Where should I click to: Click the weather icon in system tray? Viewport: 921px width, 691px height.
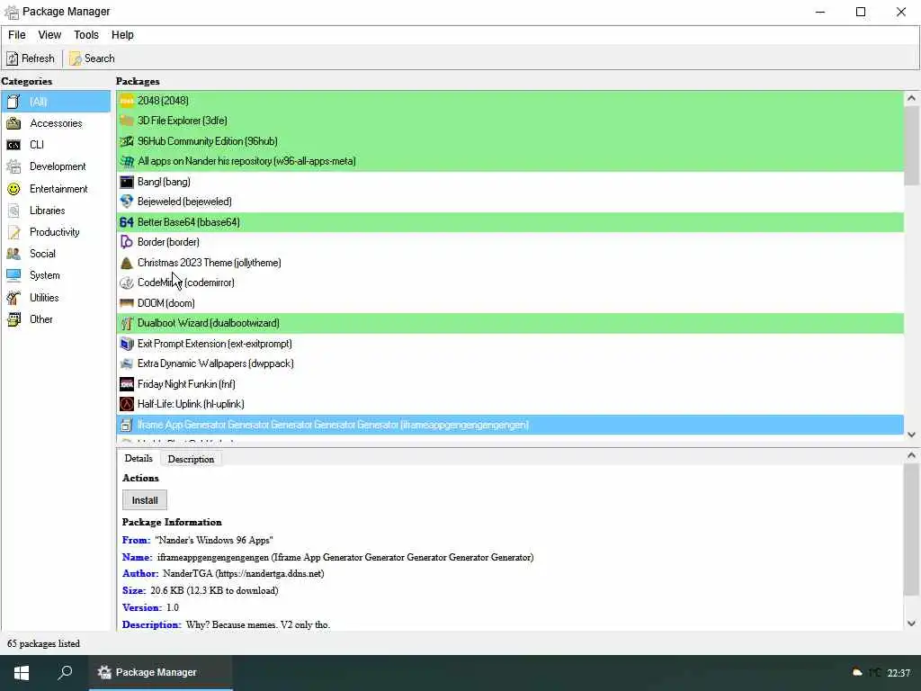point(857,673)
